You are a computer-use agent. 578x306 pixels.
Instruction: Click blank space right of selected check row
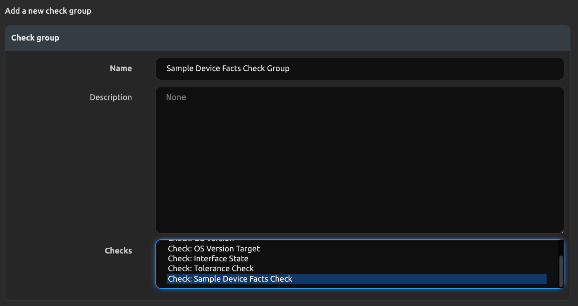tap(413, 279)
